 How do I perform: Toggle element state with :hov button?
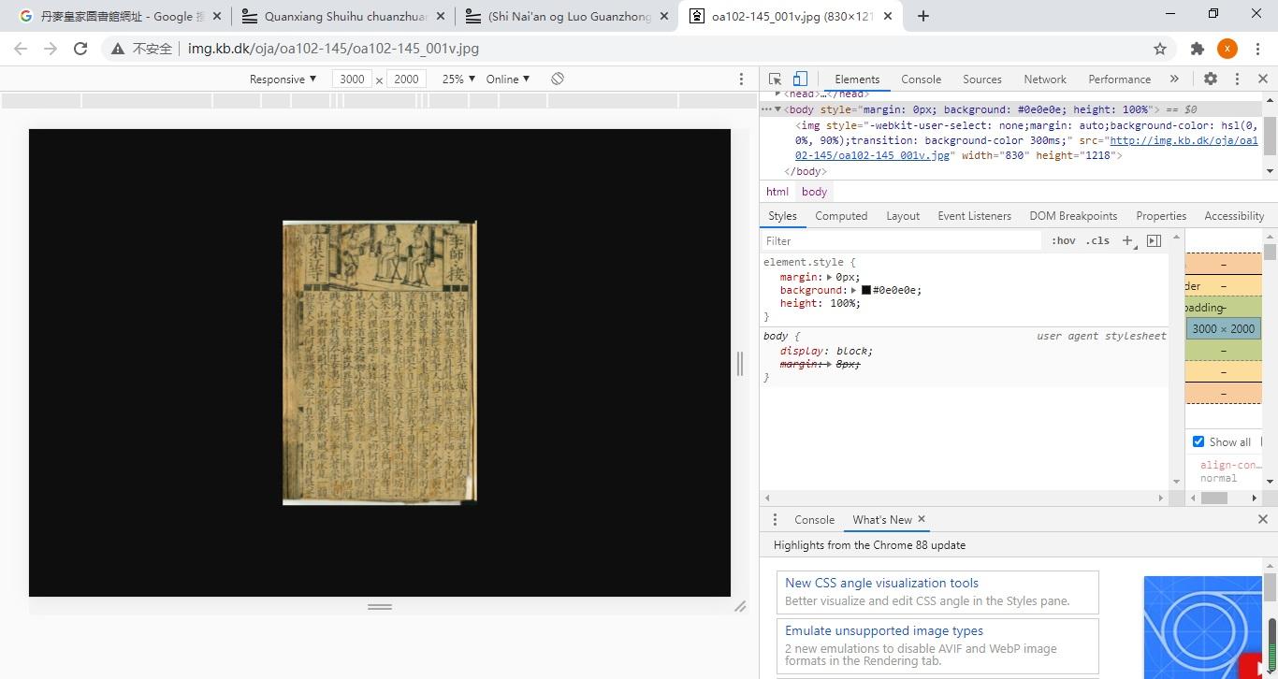coord(1063,241)
